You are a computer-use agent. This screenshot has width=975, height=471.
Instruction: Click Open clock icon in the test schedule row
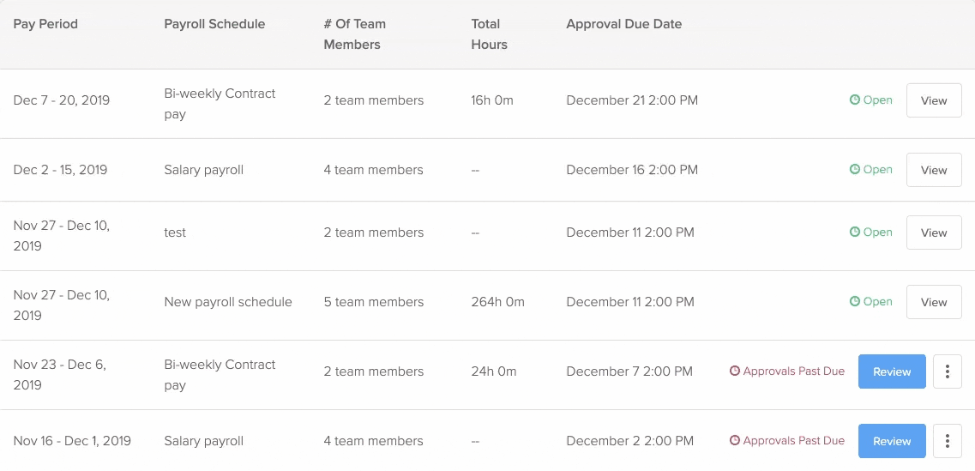tap(855, 232)
